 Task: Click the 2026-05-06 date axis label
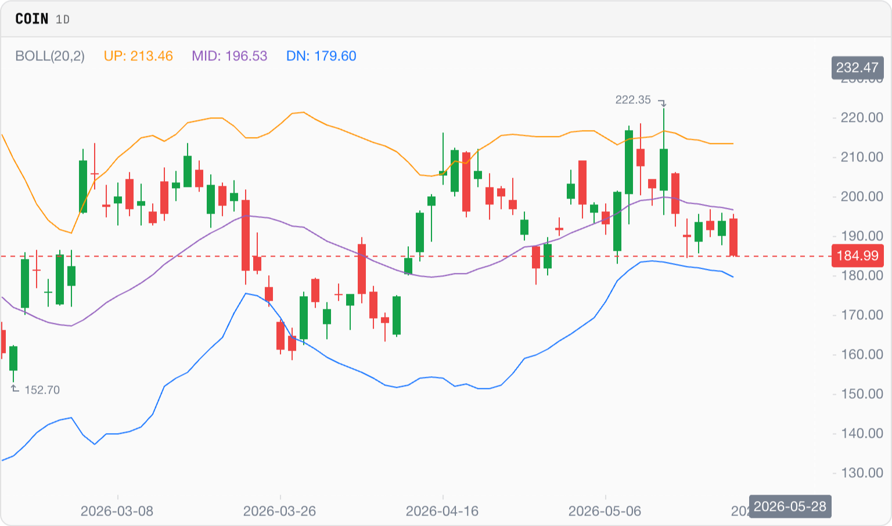[x=605, y=511]
